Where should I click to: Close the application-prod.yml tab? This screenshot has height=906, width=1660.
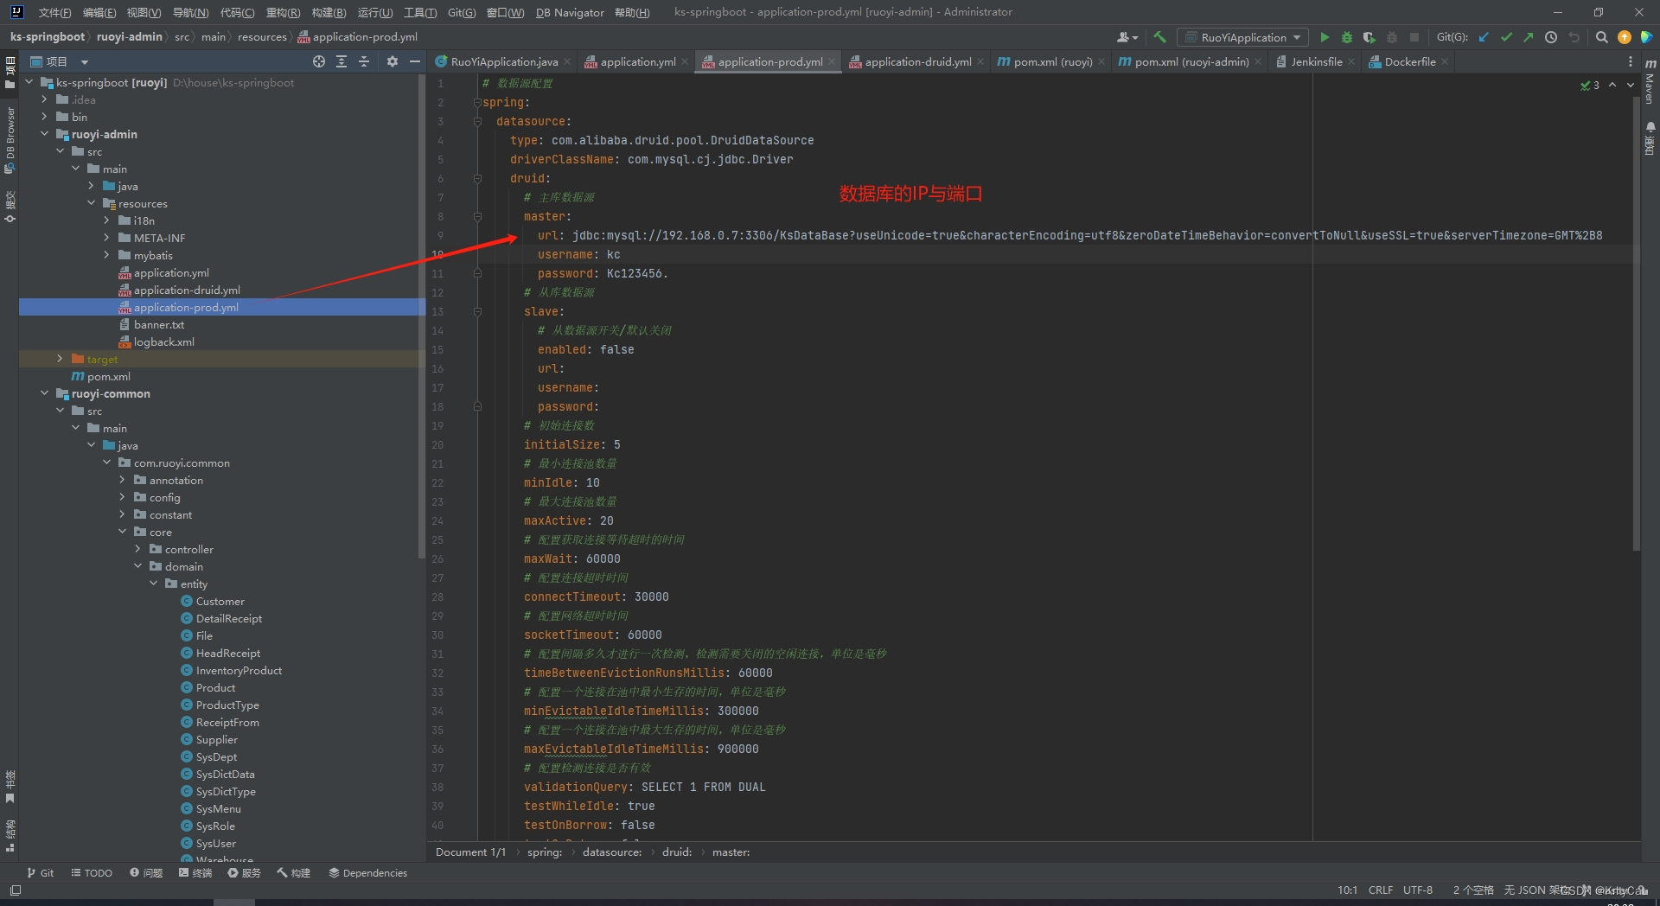point(832,62)
